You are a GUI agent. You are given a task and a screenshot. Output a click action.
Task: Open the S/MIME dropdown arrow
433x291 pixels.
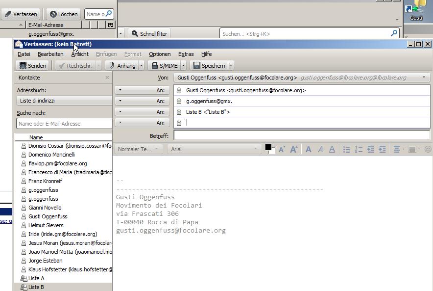tap(183, 66)
